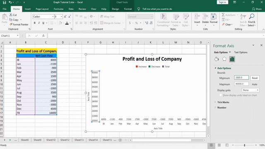The width and height of the screenshot is (265, 149).
Task: Open the Formulas tab
Action: click(x=58, y=9)
